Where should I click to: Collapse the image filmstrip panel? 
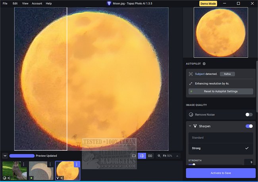(x=5, y=156)
